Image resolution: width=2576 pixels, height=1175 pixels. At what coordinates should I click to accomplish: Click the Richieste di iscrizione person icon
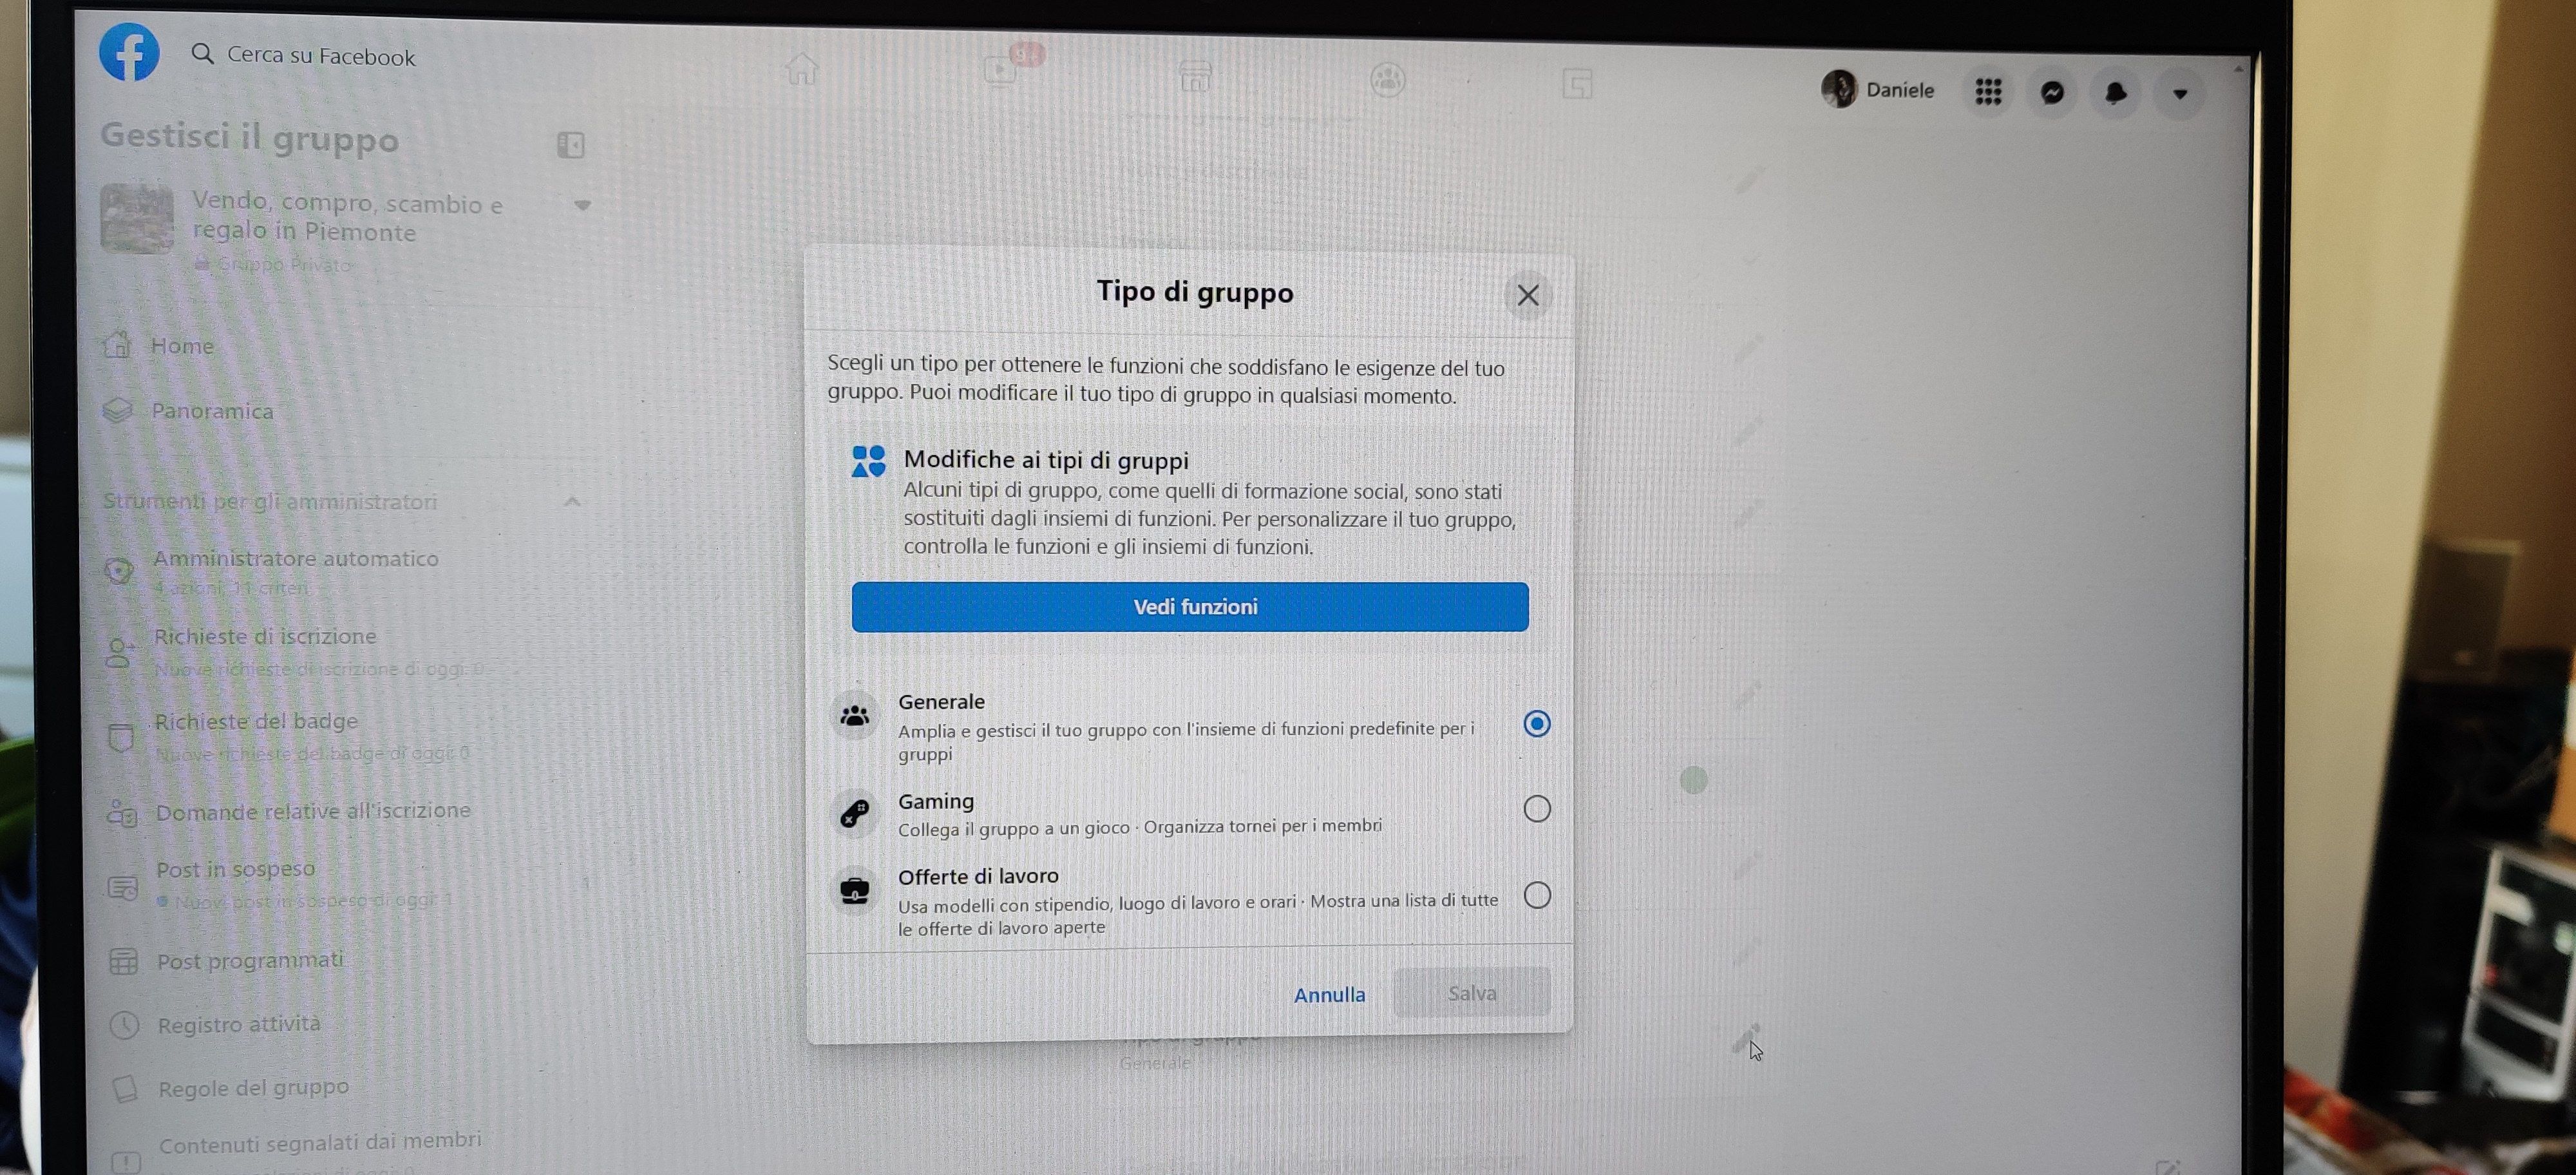pyautogui.click(x=120, y=653)
